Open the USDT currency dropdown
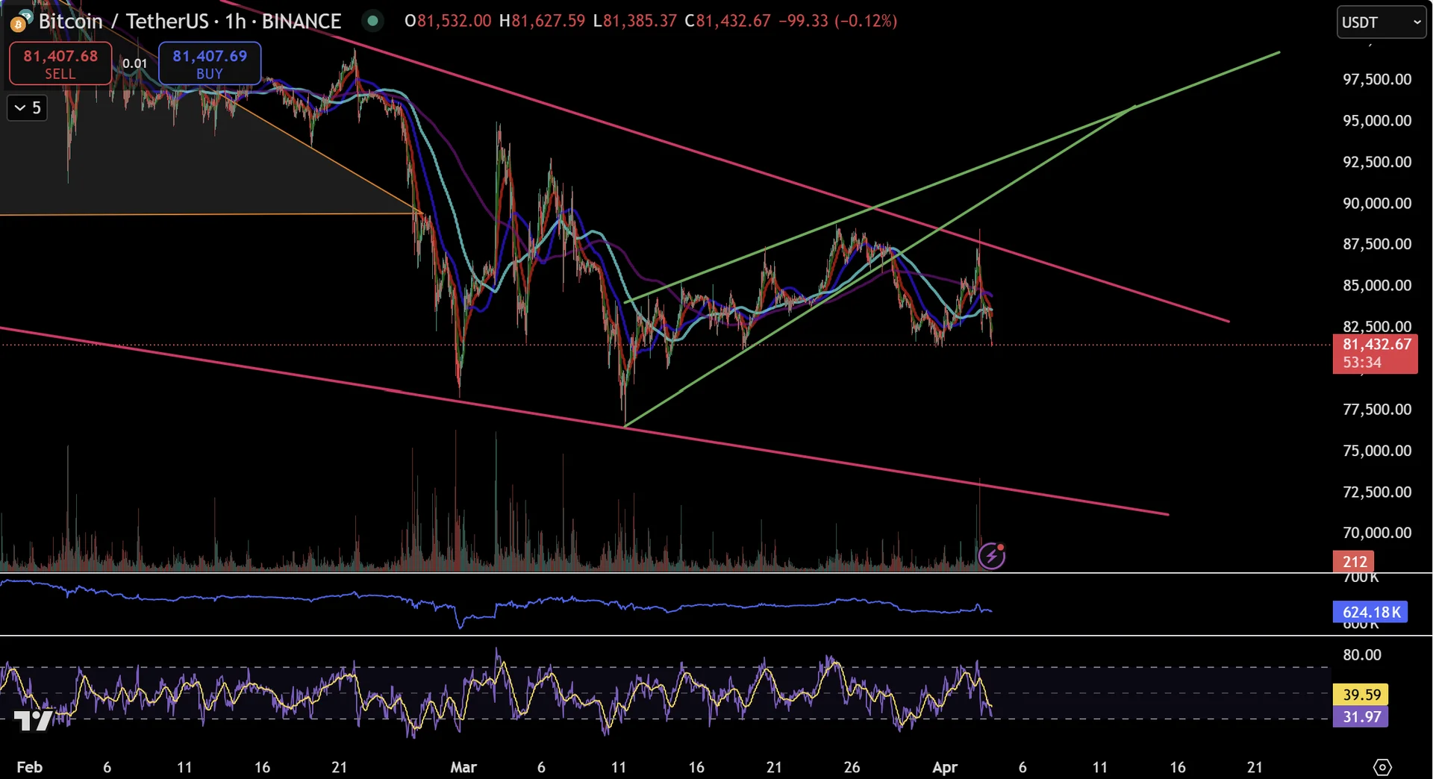Screen dimensions: 1433x779 (1381, 22)
